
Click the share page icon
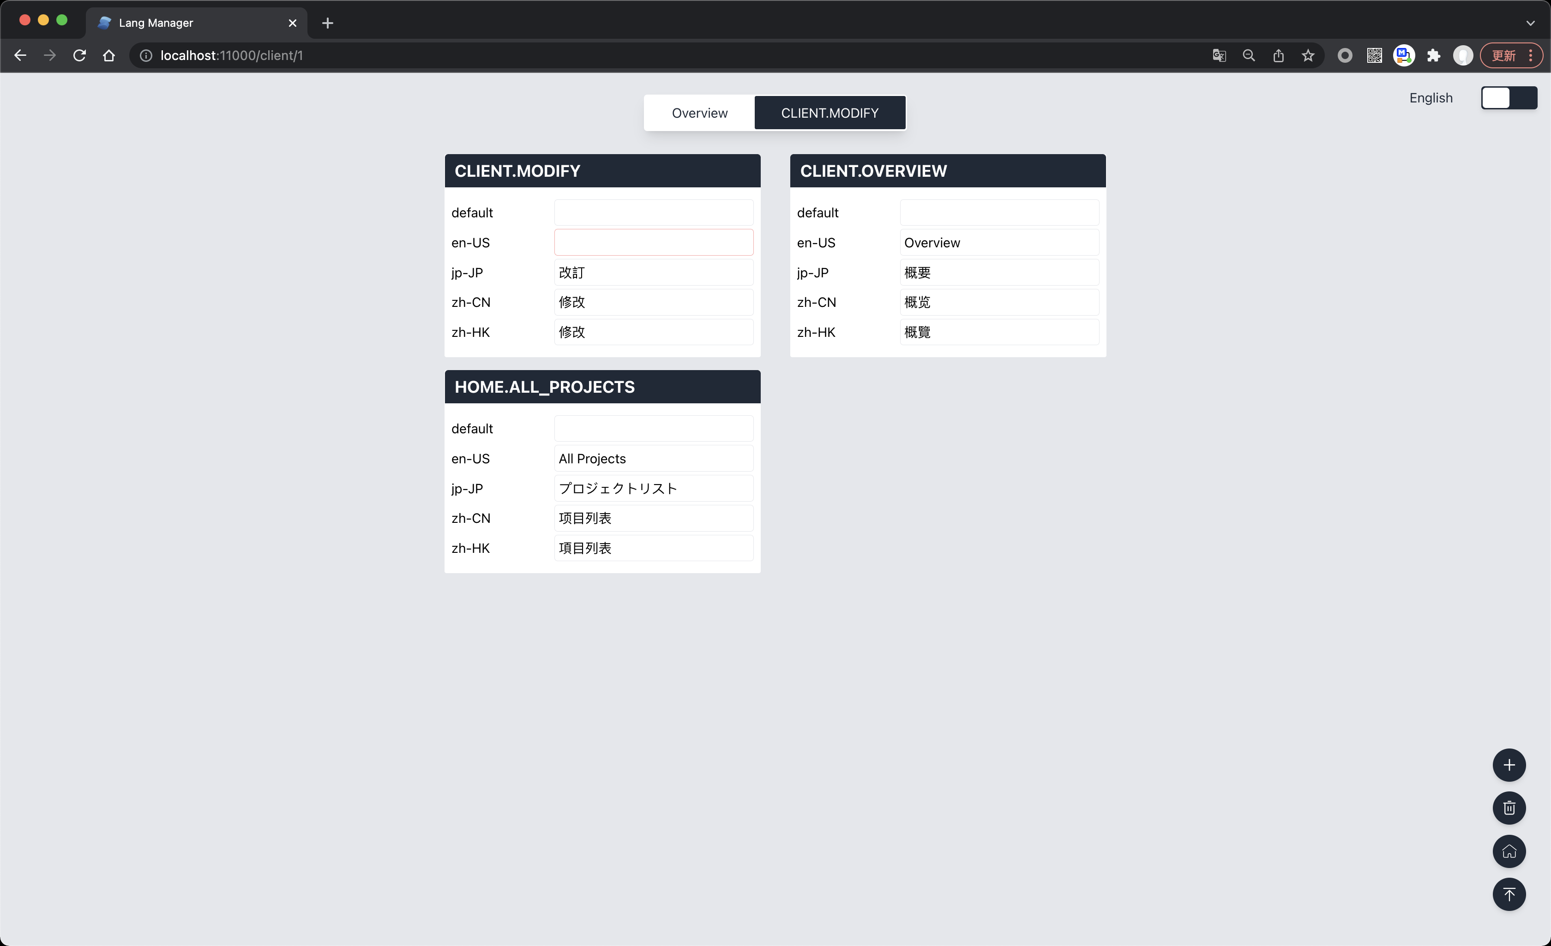pyautogui.click(x=1278, y=55)
